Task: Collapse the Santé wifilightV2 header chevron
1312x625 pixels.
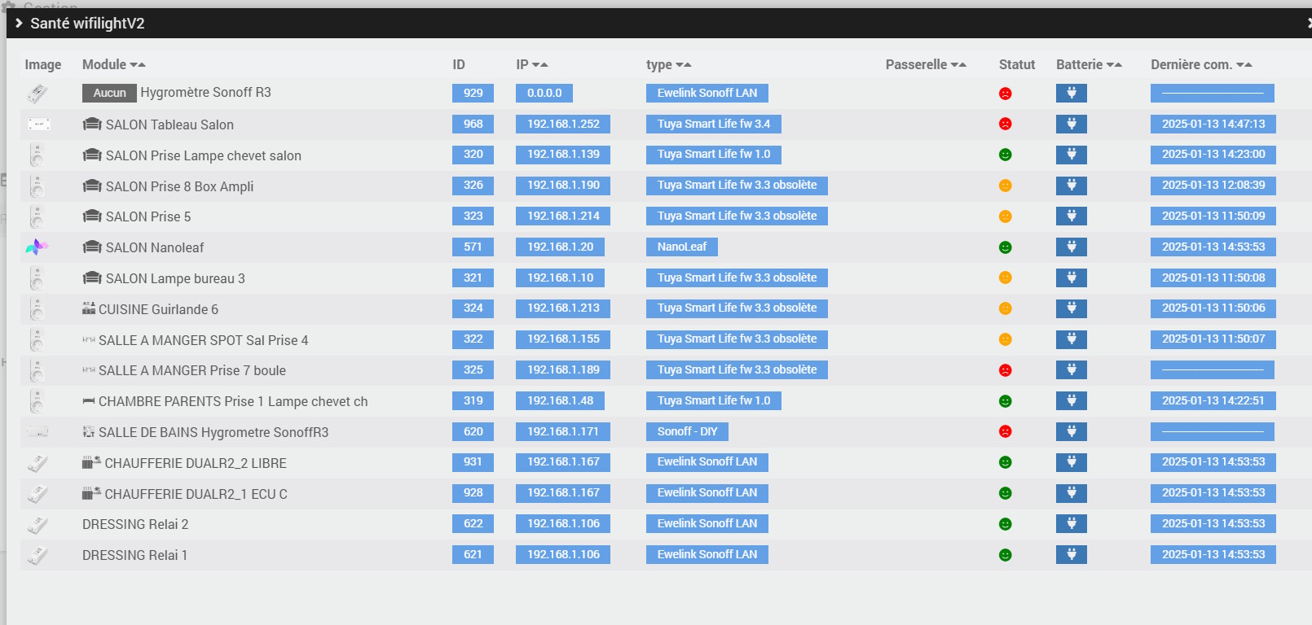Action: point(19,23)
